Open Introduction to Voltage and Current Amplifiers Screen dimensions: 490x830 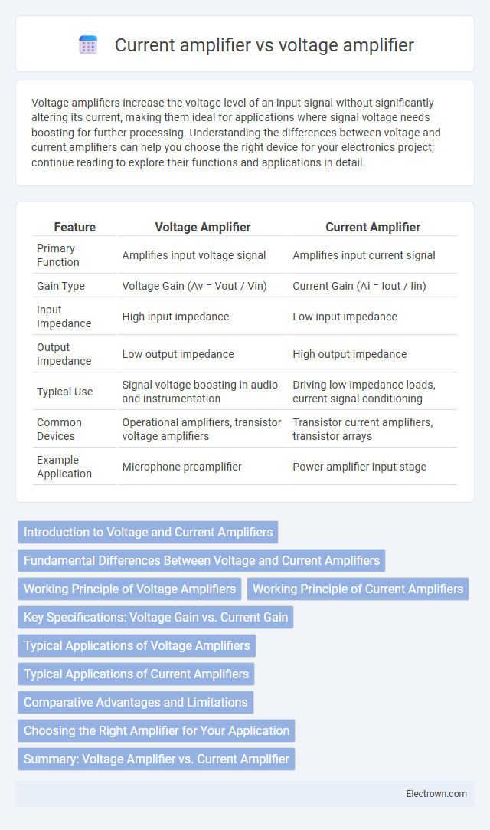pyautogui.click(x=148, y=532)
